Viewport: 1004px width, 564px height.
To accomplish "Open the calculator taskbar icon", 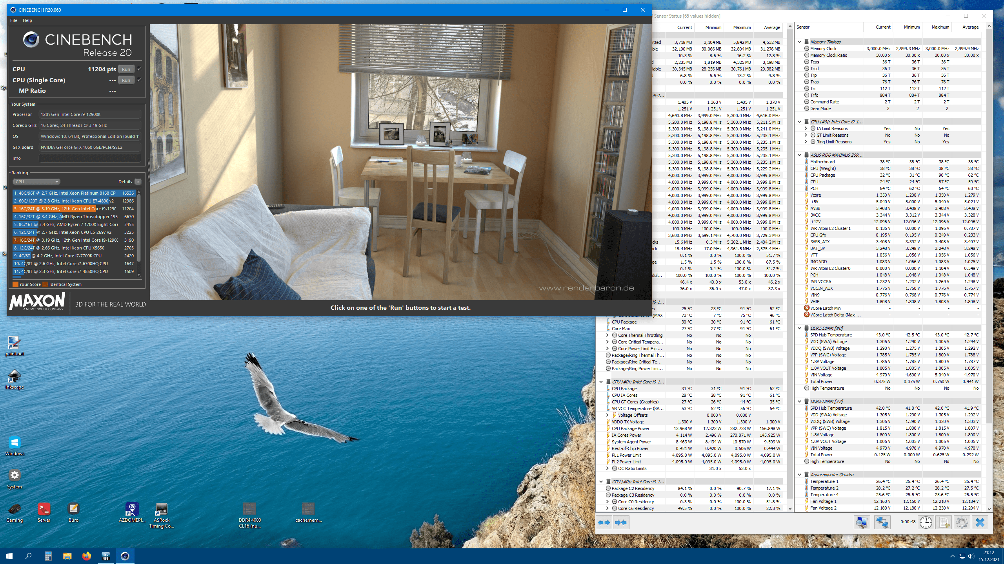I will coord(48,556).
